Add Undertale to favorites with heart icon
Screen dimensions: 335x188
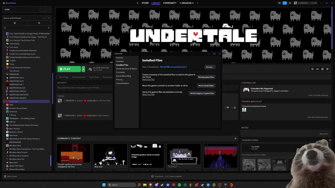pos(327,69)
